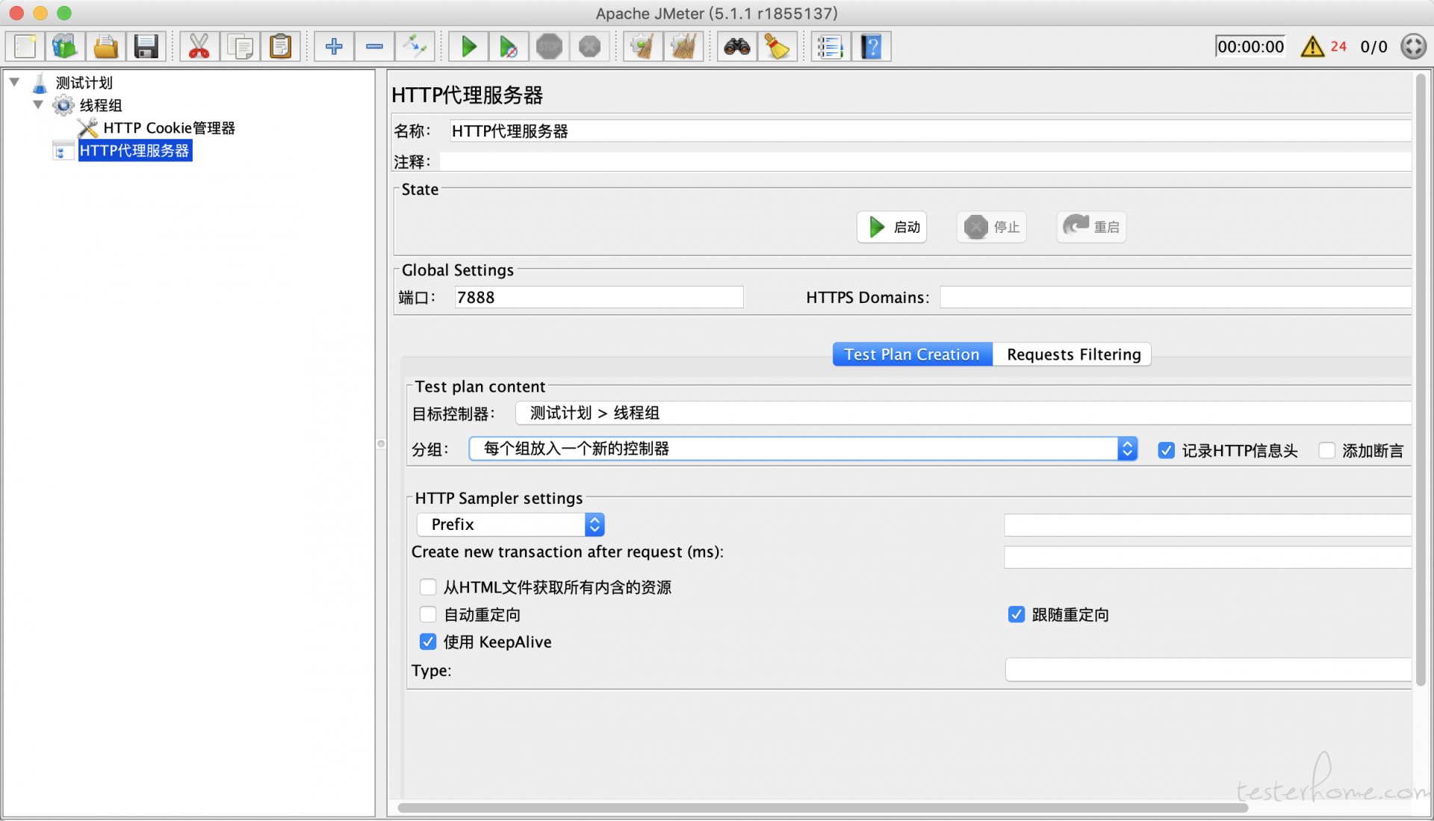Viewport: 1434px width, 821px height.
Task: Click the Clear all results icon
Action: (x=683, y=47)
